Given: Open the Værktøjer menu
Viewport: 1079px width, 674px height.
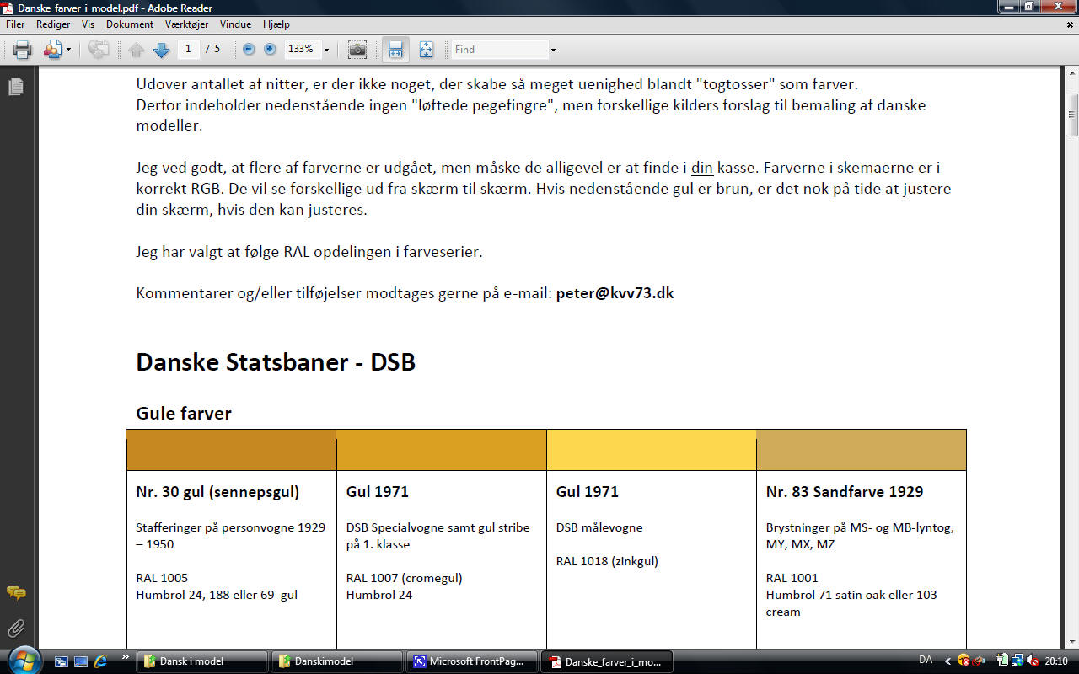Looking at the screenshot, I should [x=187, y=24].
